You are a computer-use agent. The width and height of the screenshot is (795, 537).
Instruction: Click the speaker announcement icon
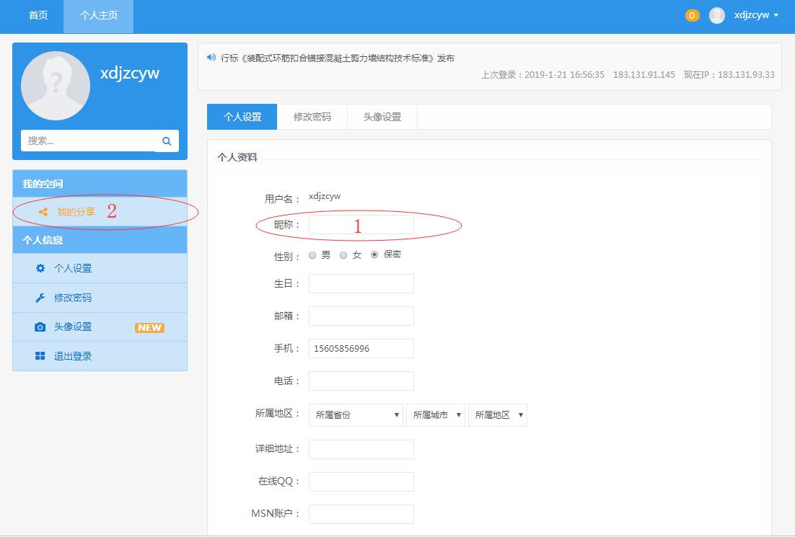pos(211,57)
